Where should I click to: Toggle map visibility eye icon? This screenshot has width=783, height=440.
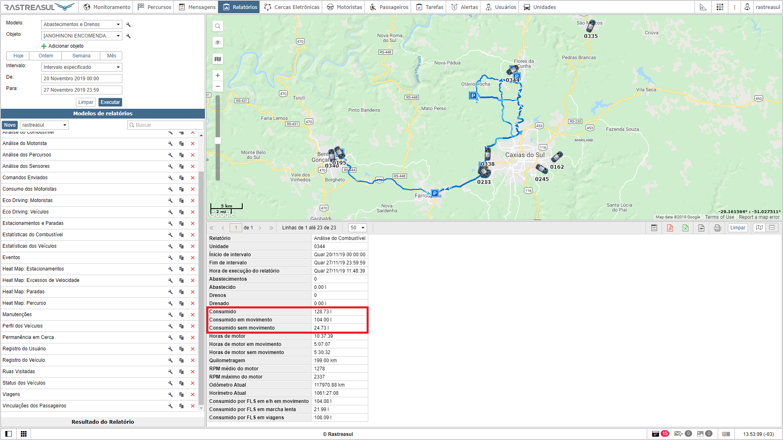click(218, 42)
